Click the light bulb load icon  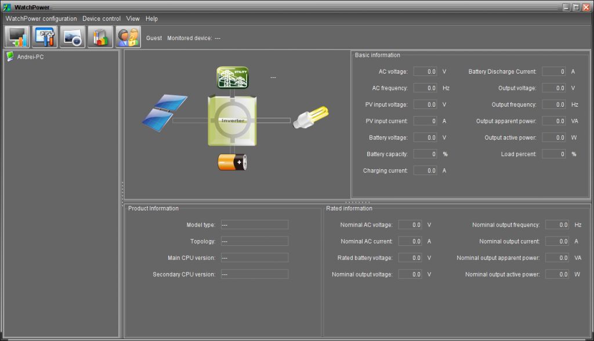pos(311,117)
